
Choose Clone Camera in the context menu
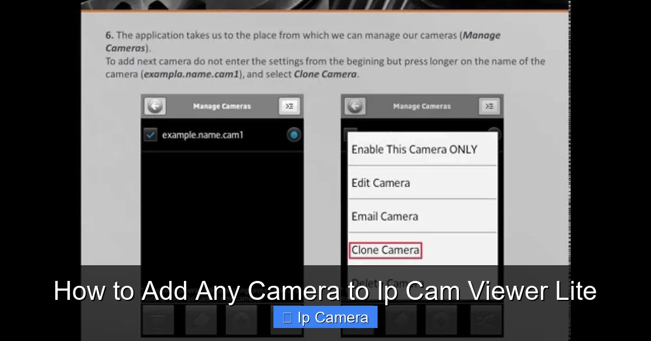385,250
